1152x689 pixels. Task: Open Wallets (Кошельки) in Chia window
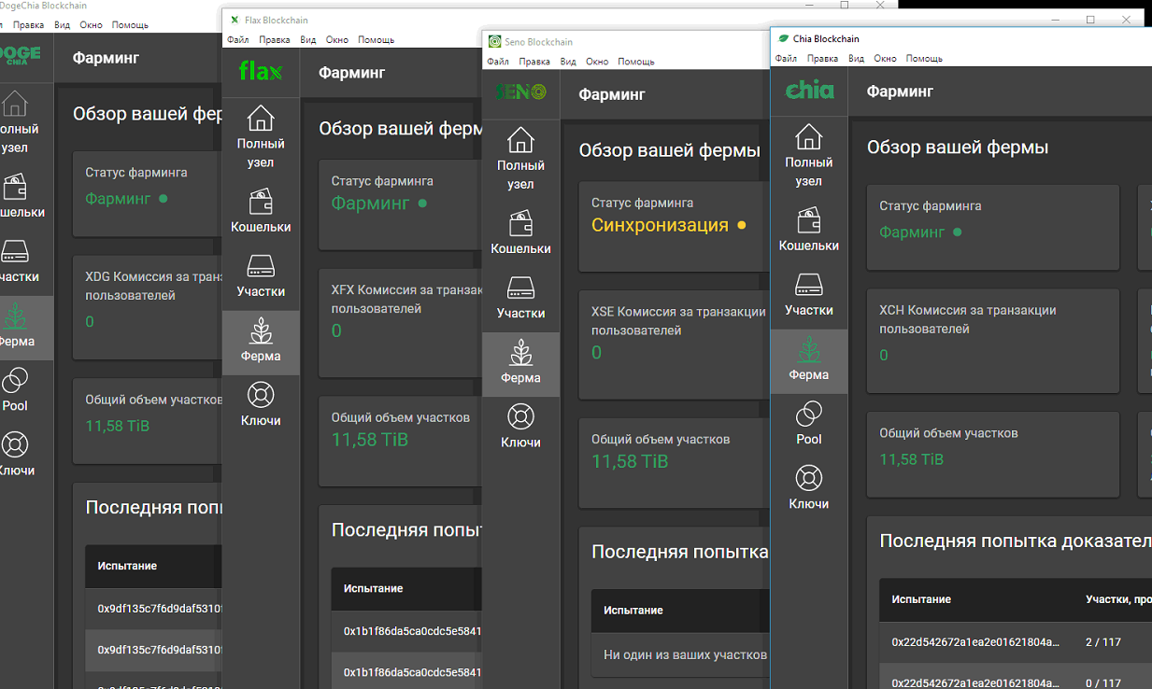click(x=808, y=232)
